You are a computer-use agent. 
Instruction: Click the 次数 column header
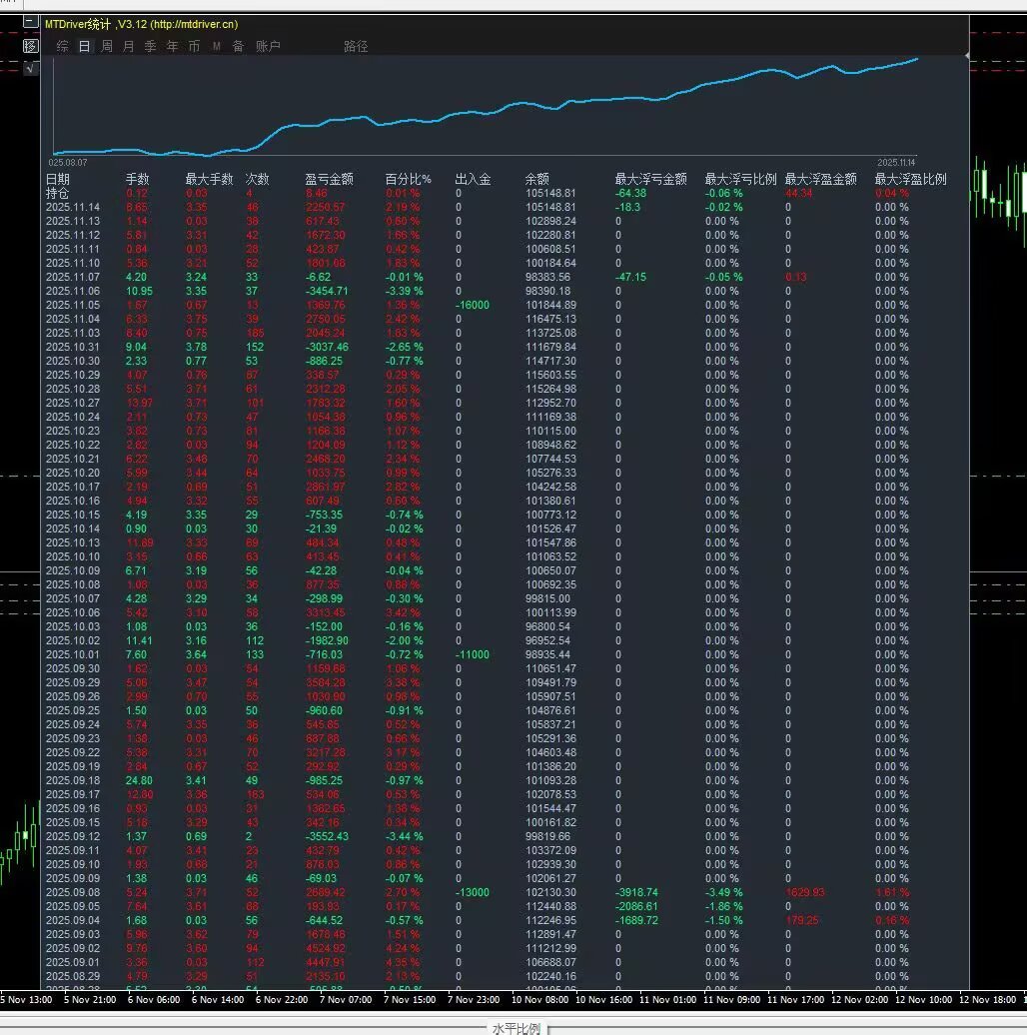(258, 179)
